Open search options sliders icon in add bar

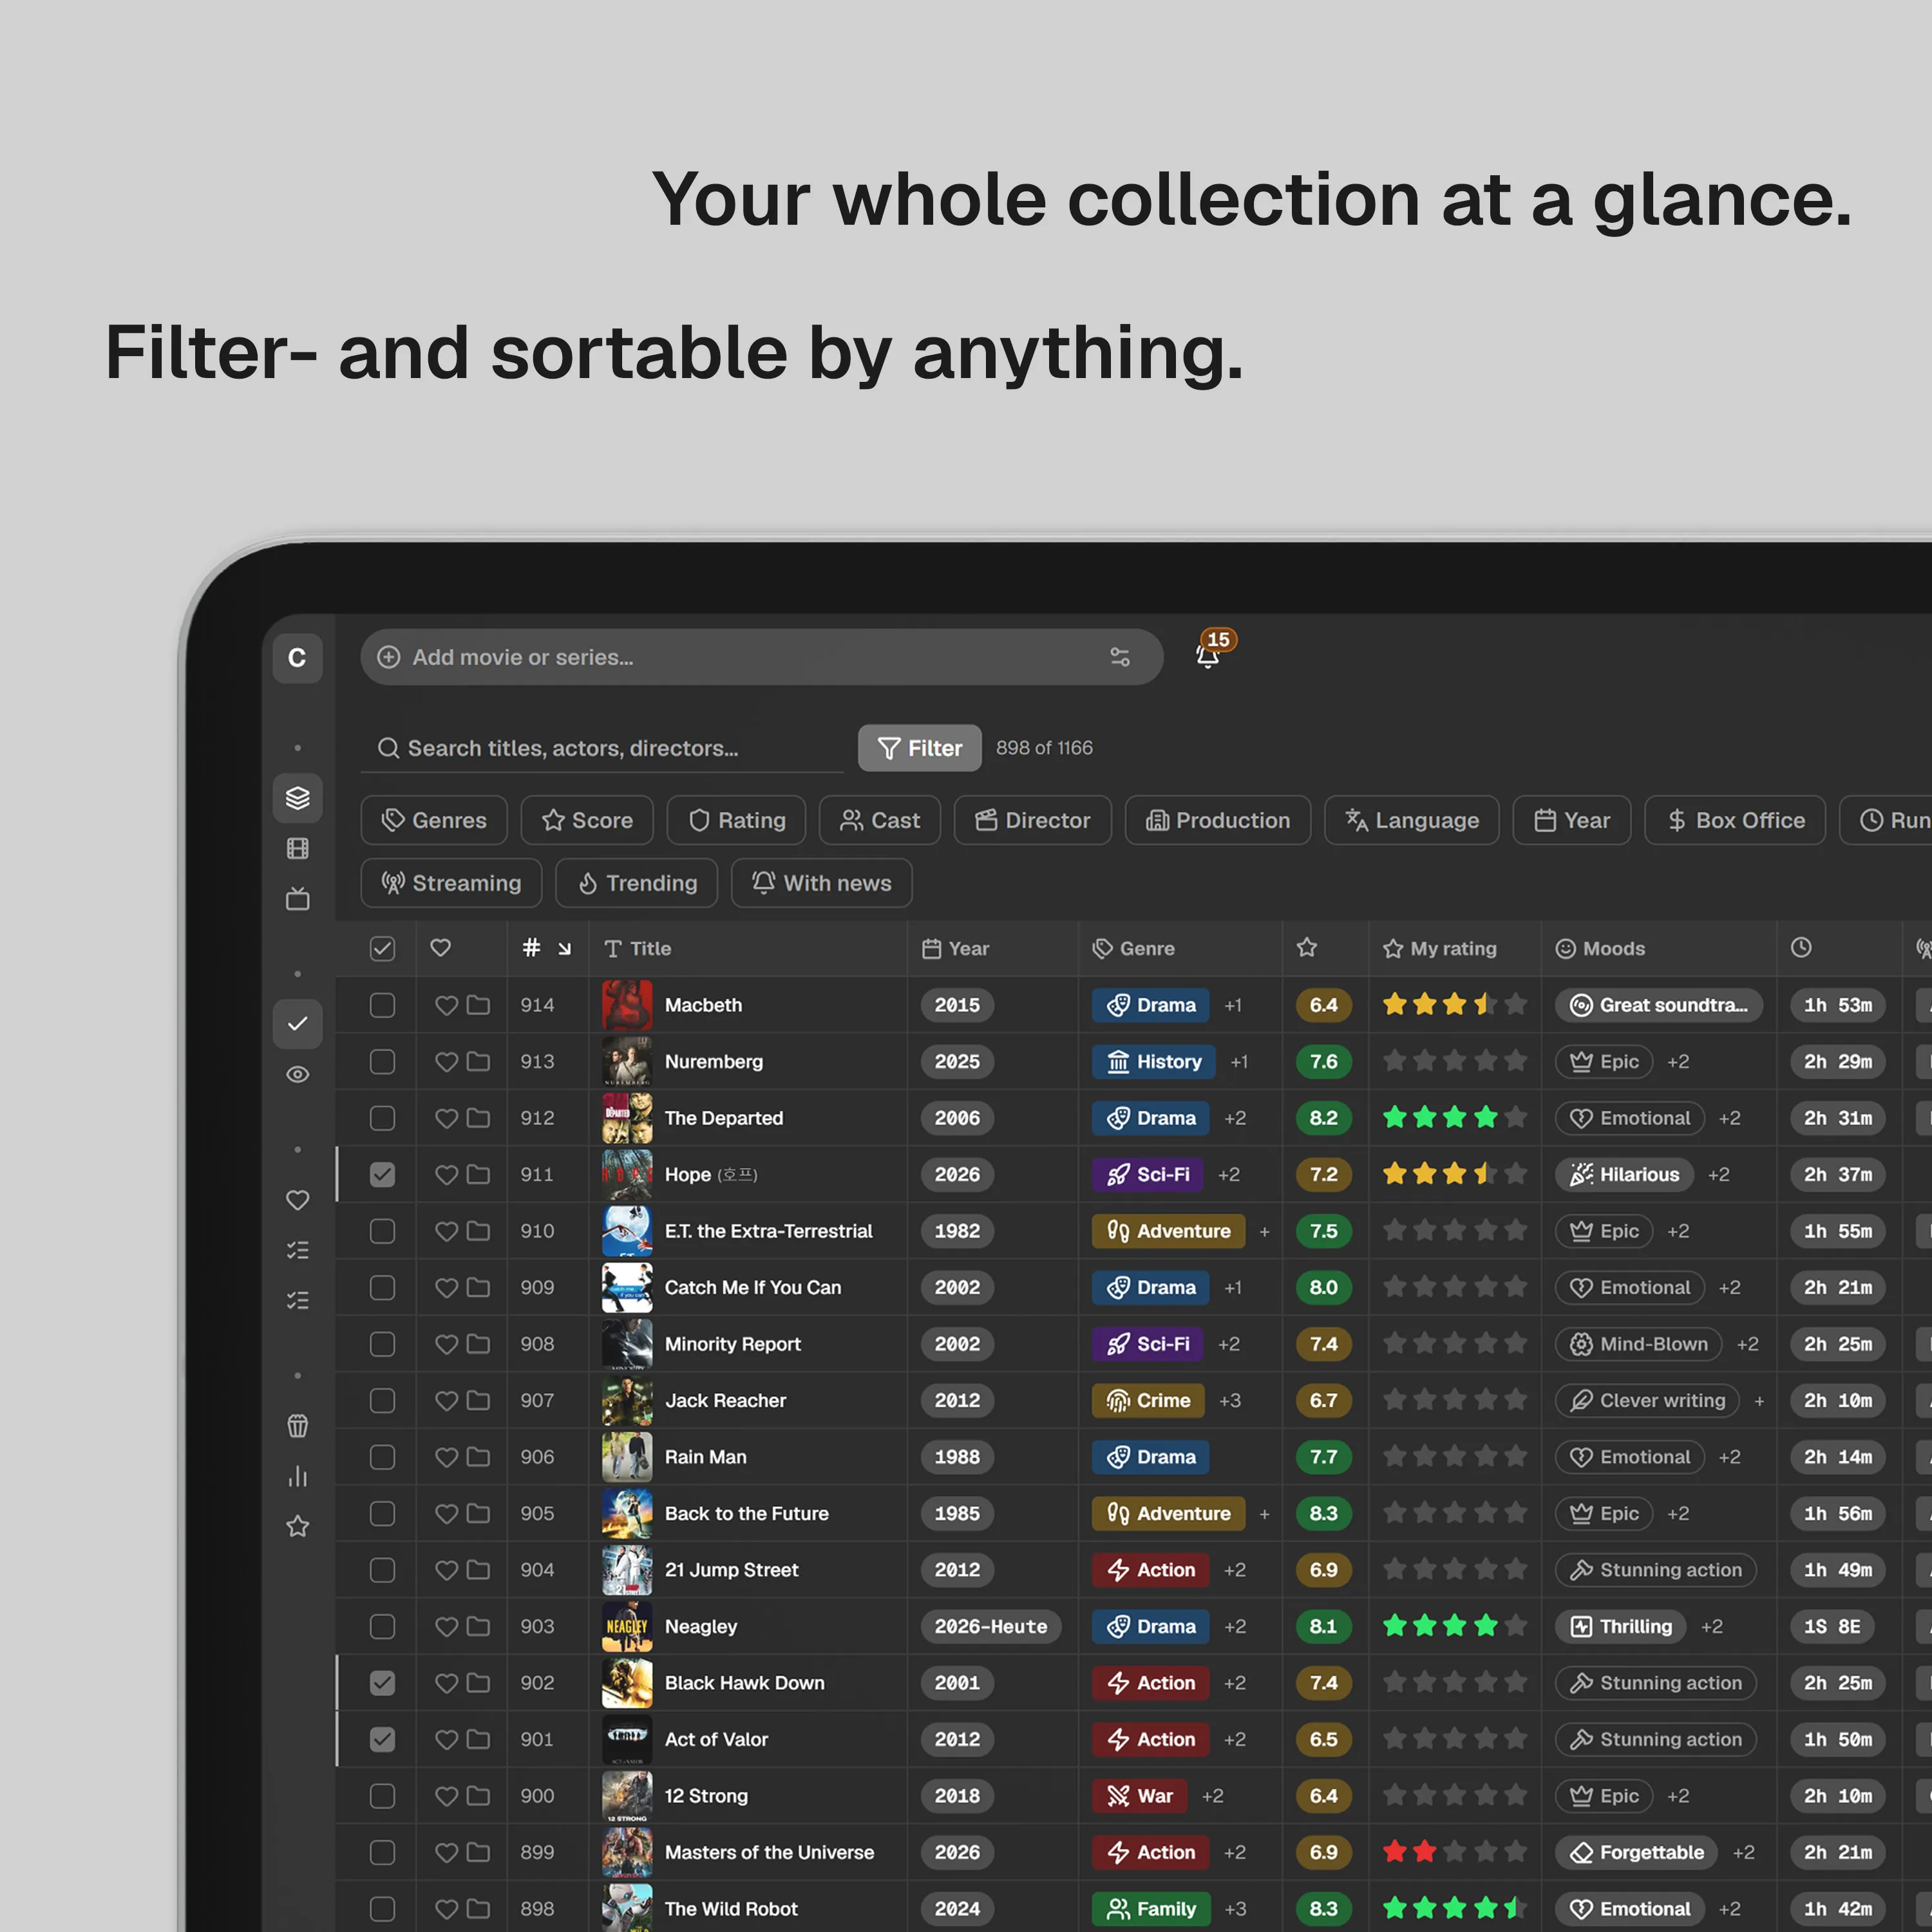[x=1120, y=657]
